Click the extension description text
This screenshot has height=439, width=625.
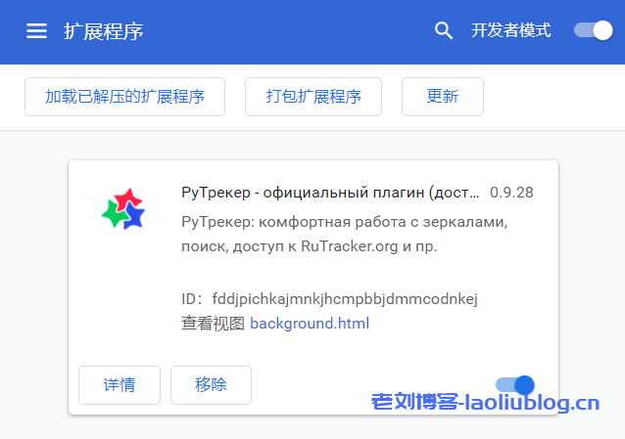344,234
